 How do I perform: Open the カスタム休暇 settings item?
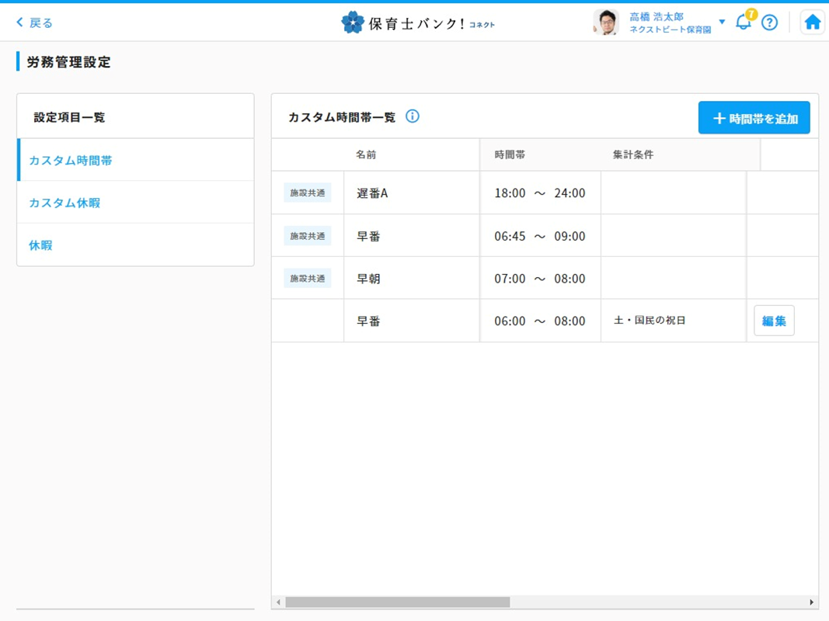tap(64, 203)
